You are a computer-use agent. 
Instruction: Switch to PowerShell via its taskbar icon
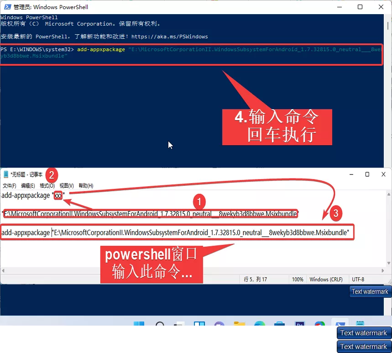click(340, 323)
